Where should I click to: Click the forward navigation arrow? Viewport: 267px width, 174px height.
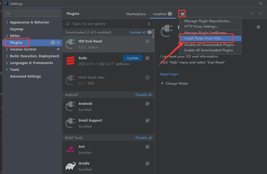tap(260, 14)
